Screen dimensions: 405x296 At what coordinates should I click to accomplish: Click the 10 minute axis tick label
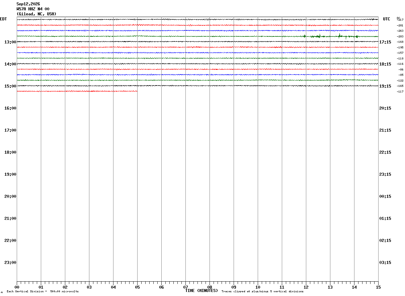pos(258,287)
